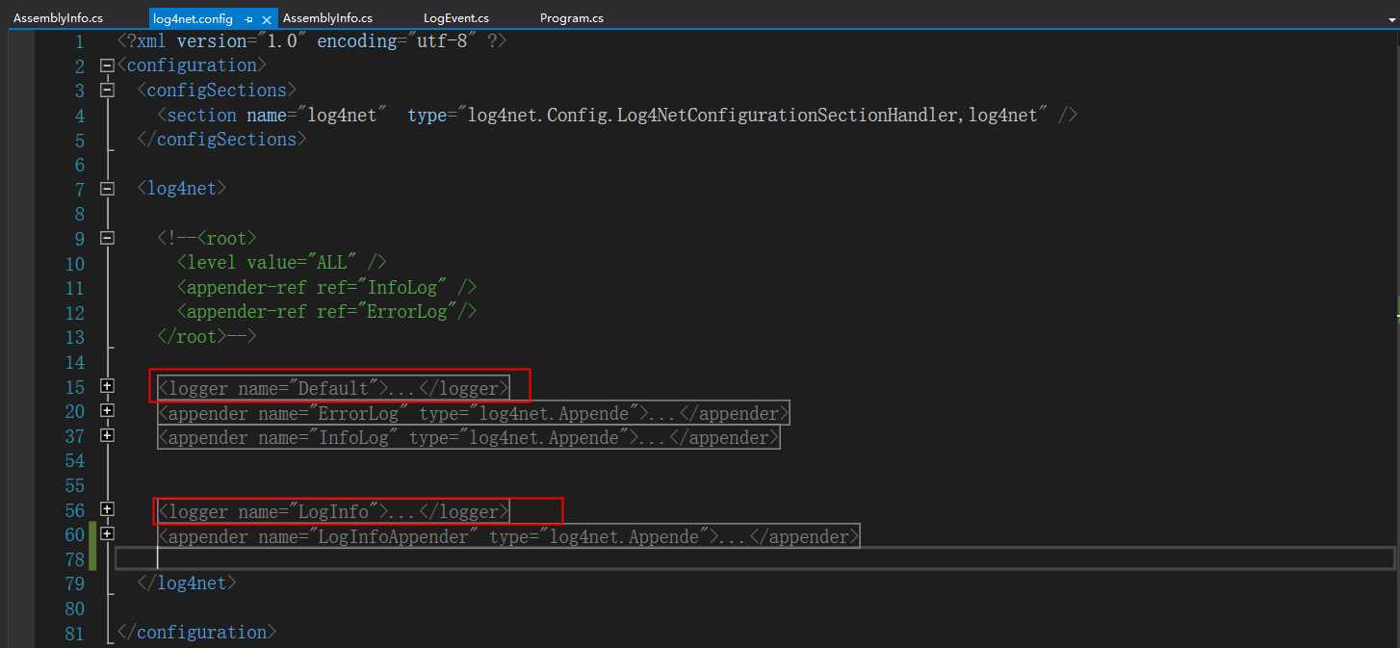Click the closing </root>--> line
The image size is (1400, 648).
coord(207,336)
